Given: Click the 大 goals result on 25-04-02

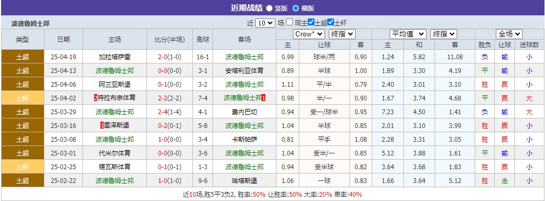Looking at the screenshot, I should (x=529, y=98).
